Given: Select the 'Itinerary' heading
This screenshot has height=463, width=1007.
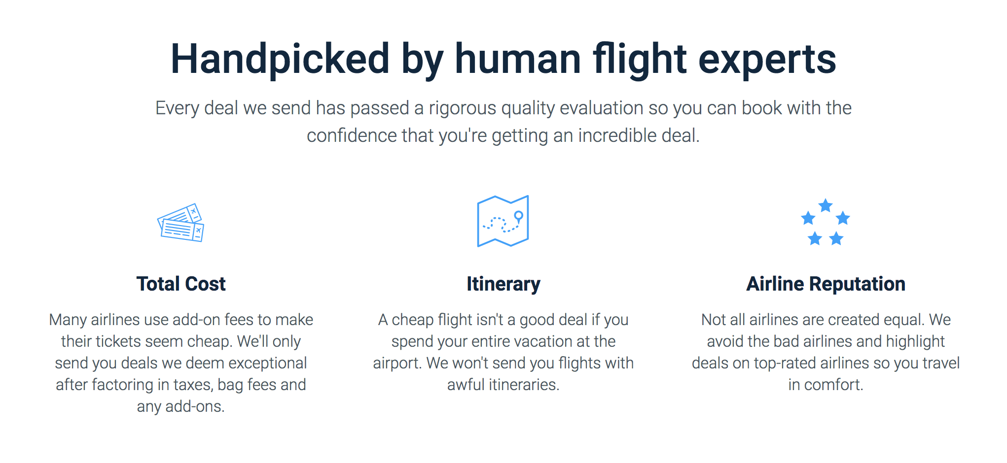Looking at the screenshot, I should tap(503, 284).
